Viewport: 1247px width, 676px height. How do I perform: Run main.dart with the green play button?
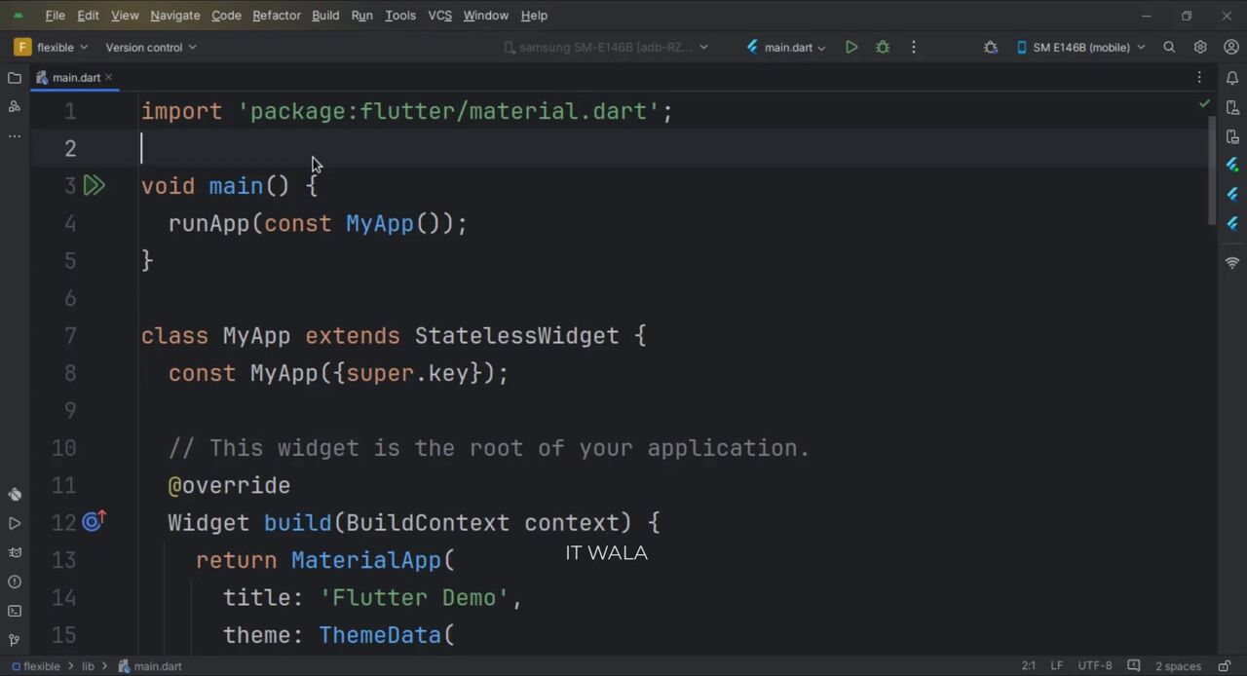tap(851, 47)
